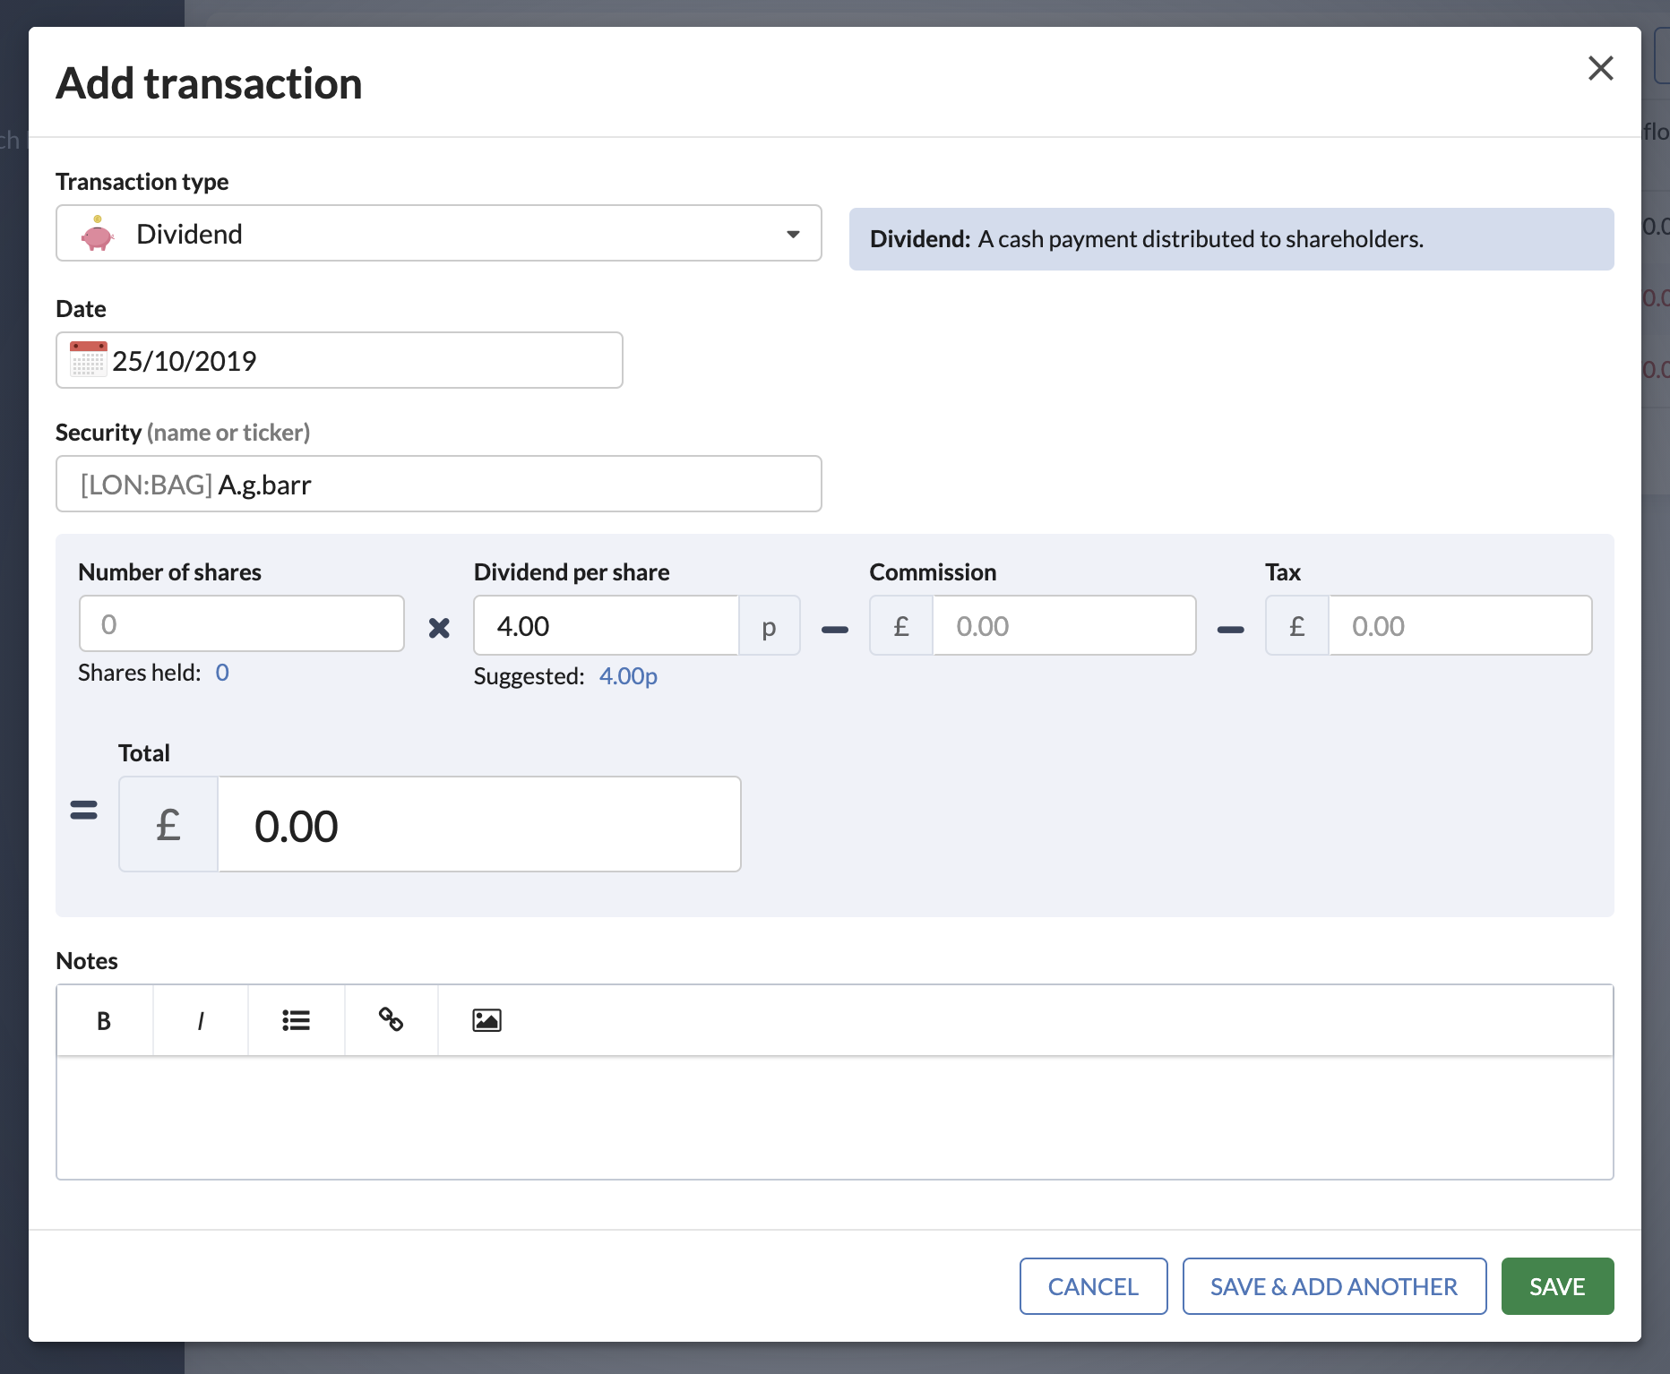Click the Total pound sign addon
Image resolution: width=1670 pixels, height=1374 pixels.
pyautogui.click(x=168, y=824)
